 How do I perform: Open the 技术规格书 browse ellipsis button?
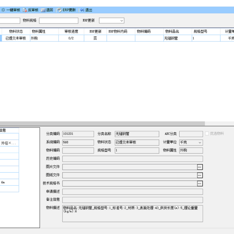[200, 183]
